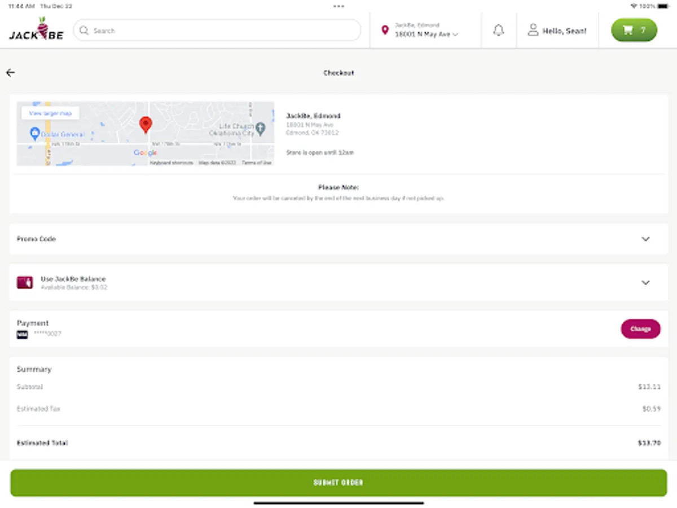This screenshot has height=508, width=677.
Task: Click the Estimated Tax amount $0.59
Action: click(651, 409)
